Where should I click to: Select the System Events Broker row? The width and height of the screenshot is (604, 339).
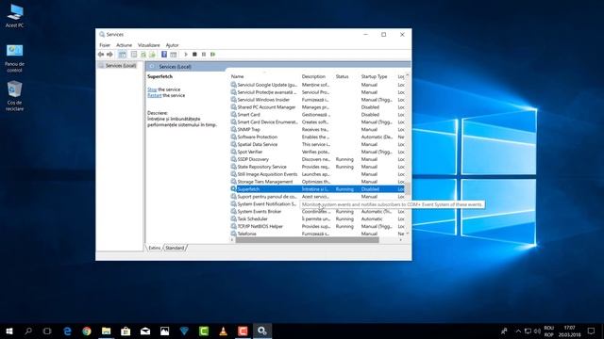(x=317, y=211)
